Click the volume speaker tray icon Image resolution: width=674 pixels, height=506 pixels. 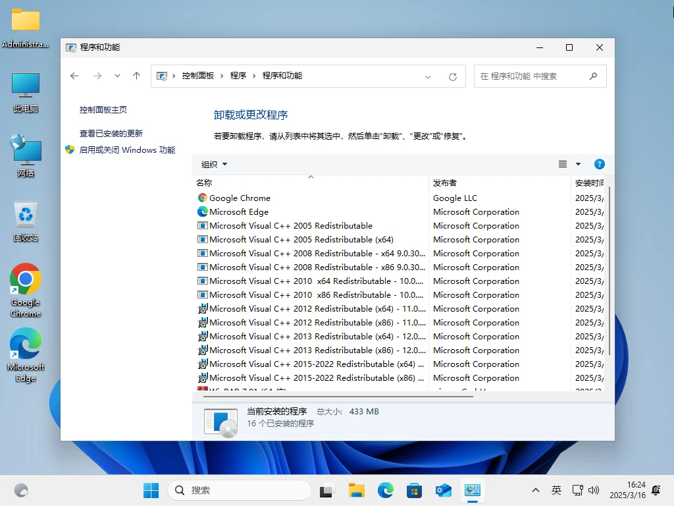point(594,490)
